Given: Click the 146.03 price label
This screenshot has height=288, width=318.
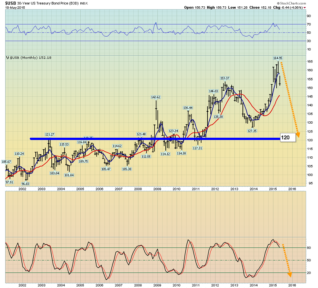Looking at the screenshot, I should pyautogui.click(x=214, y=91).
